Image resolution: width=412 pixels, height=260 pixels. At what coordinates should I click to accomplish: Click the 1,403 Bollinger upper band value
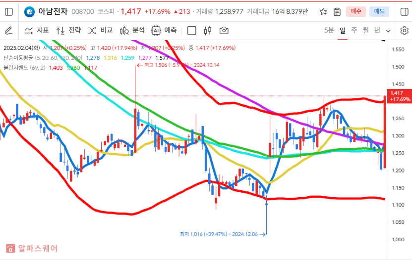(x=56, y=68)
